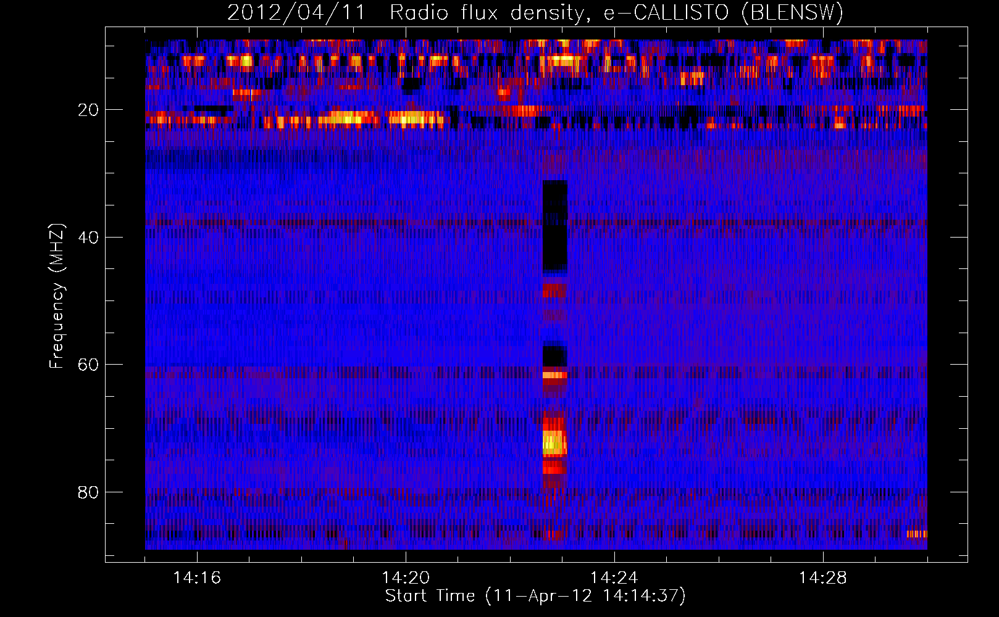999x617 pixels.
Task: Click the 40 frequency tick label
Action: [x=88, y=238]
